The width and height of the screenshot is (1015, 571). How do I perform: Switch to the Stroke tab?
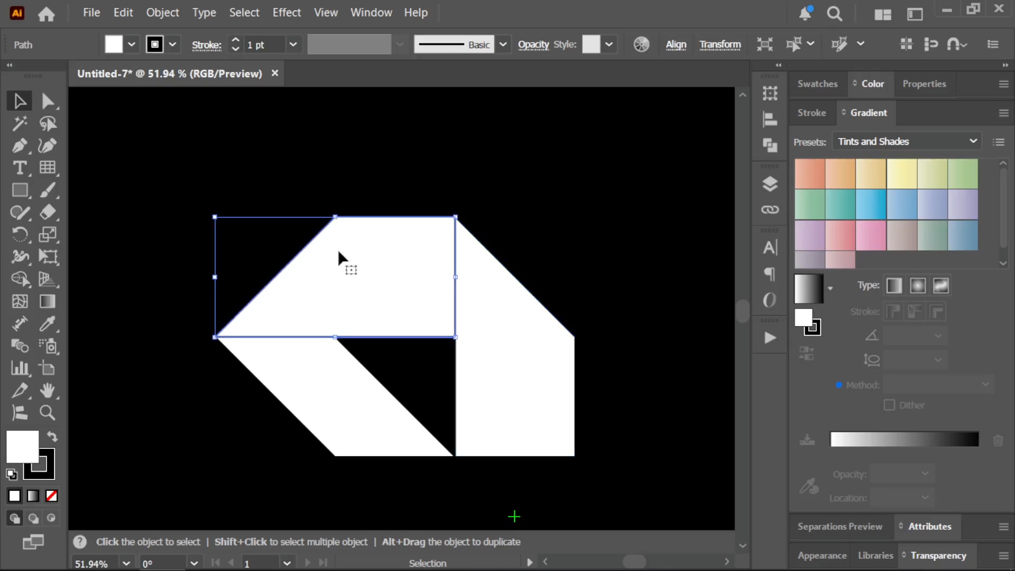(x=811, y=113)
